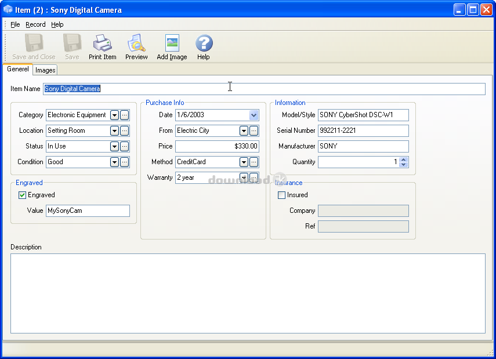Uncheck the Engraved checkbox
The width and height of the screenshot is (496, 359).
click(x=22, y=195)
